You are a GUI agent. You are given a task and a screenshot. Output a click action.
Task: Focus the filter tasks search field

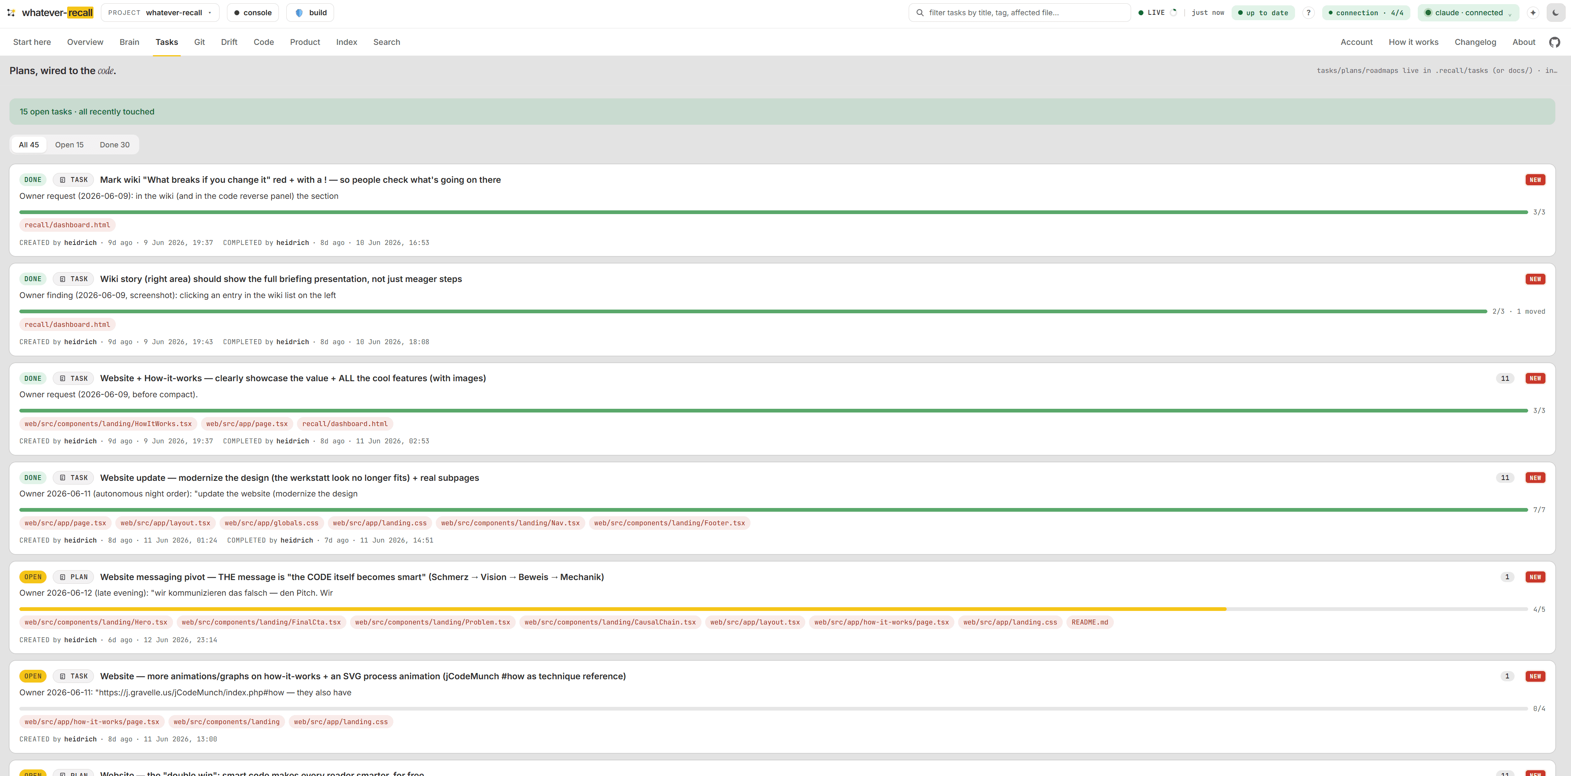[x=1020, y=12]
